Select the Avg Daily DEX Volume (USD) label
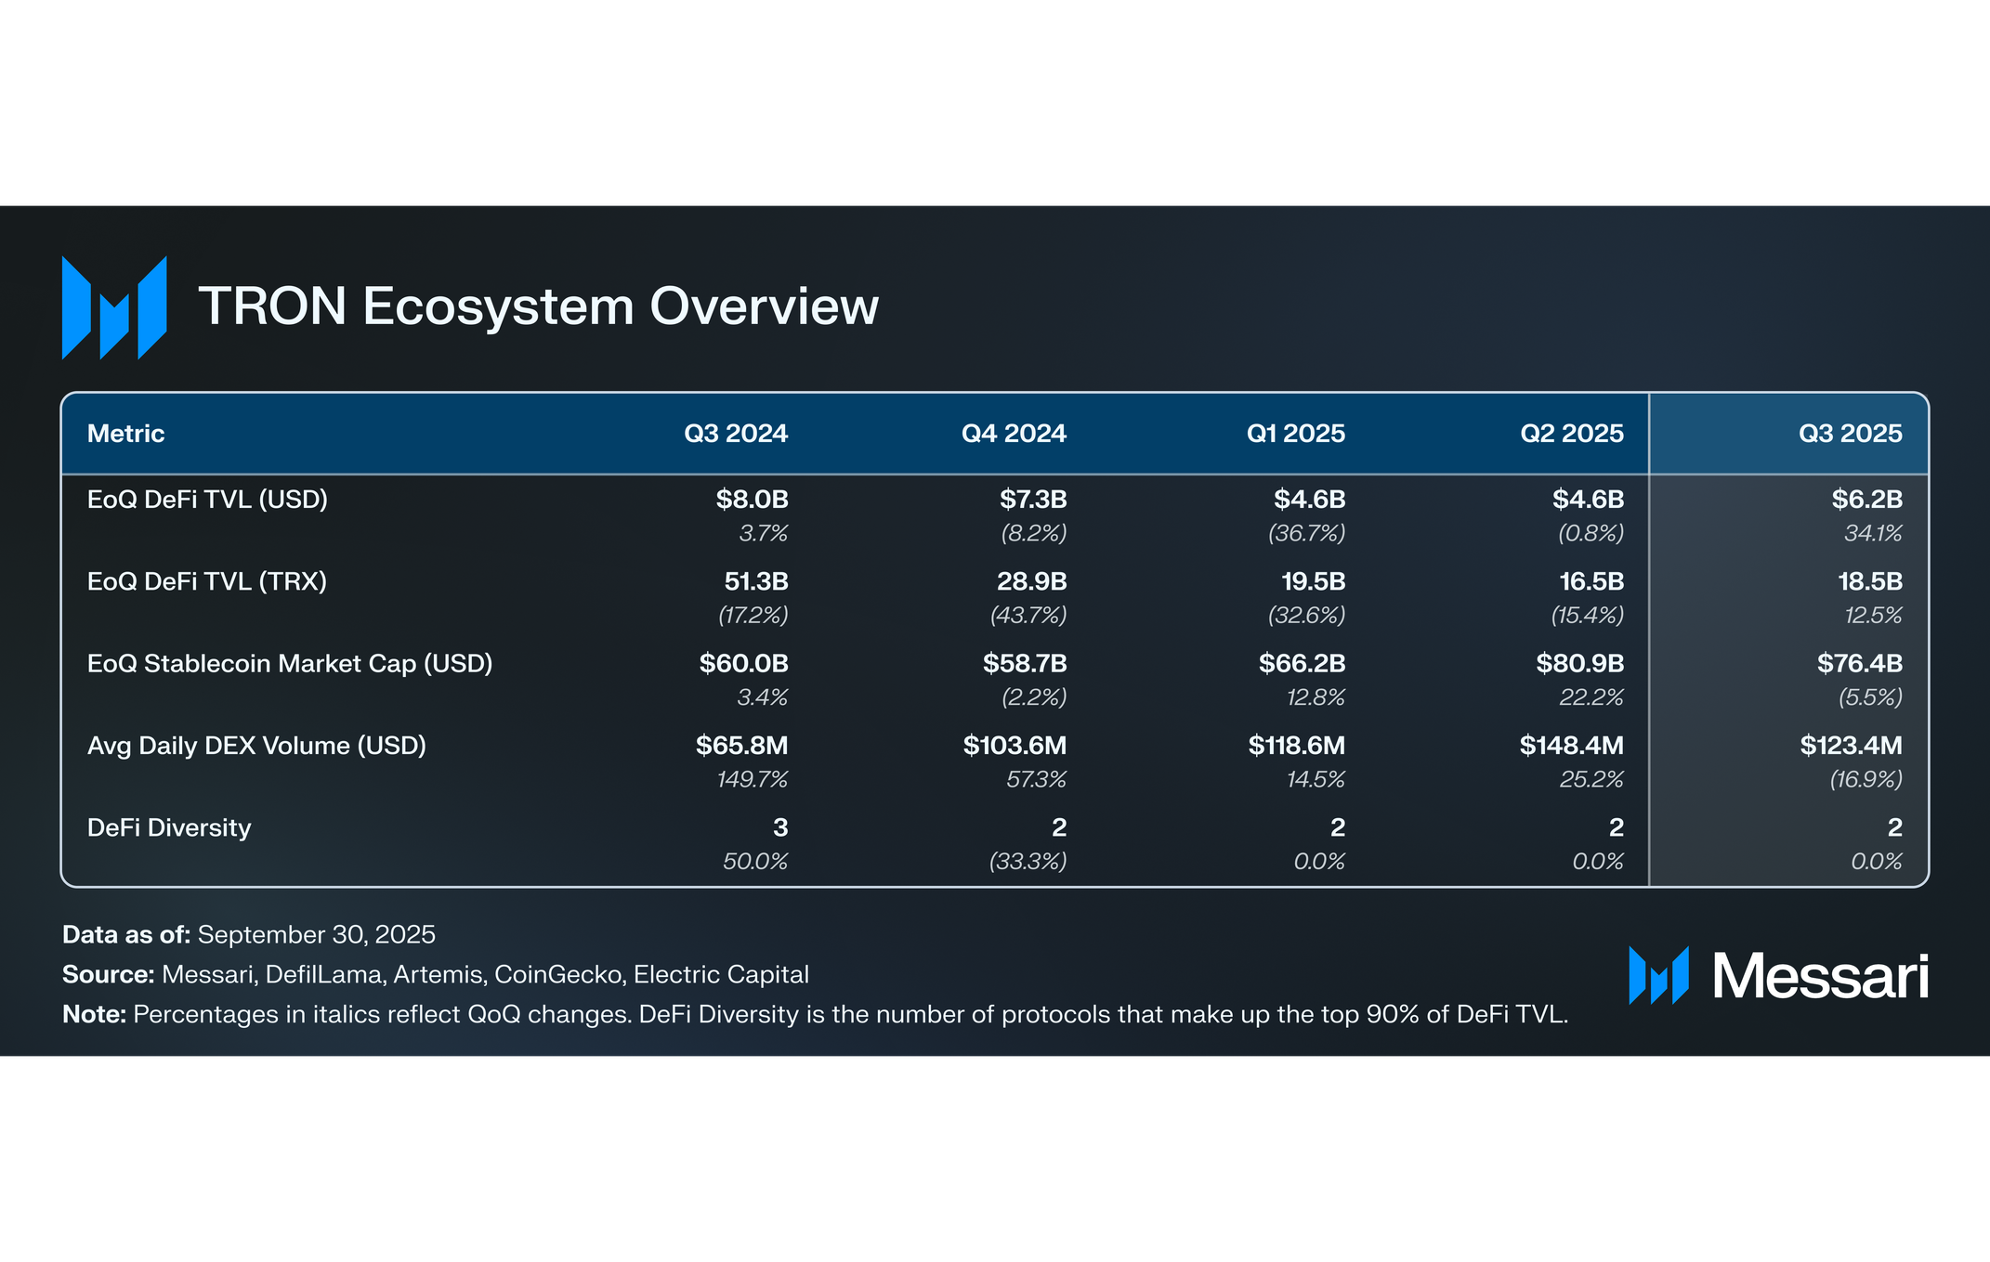Screen dimensions: 1990x1262 [256, 746]
